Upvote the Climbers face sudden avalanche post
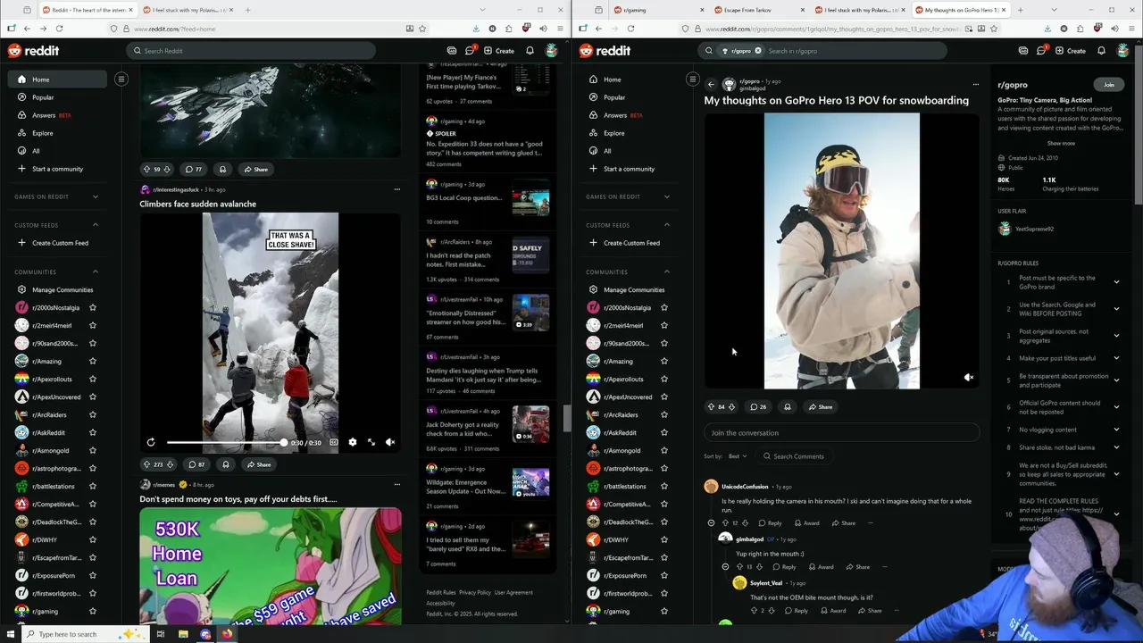 pos(147,464)
